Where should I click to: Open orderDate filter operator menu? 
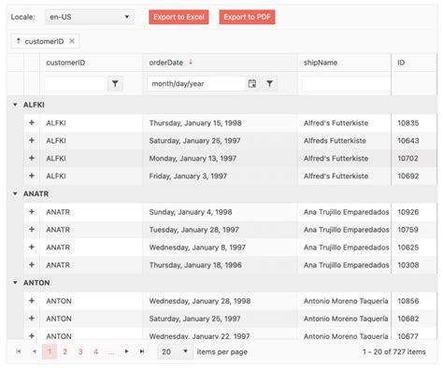[x=270, y=84]
